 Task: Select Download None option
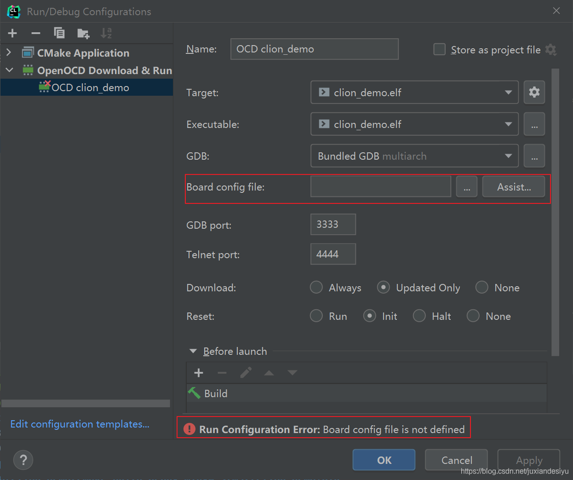pos(482,287)
